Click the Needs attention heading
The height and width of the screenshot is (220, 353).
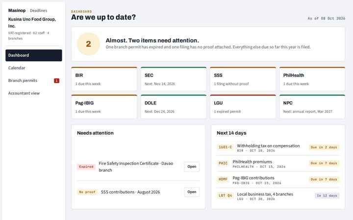click(95, 133)
